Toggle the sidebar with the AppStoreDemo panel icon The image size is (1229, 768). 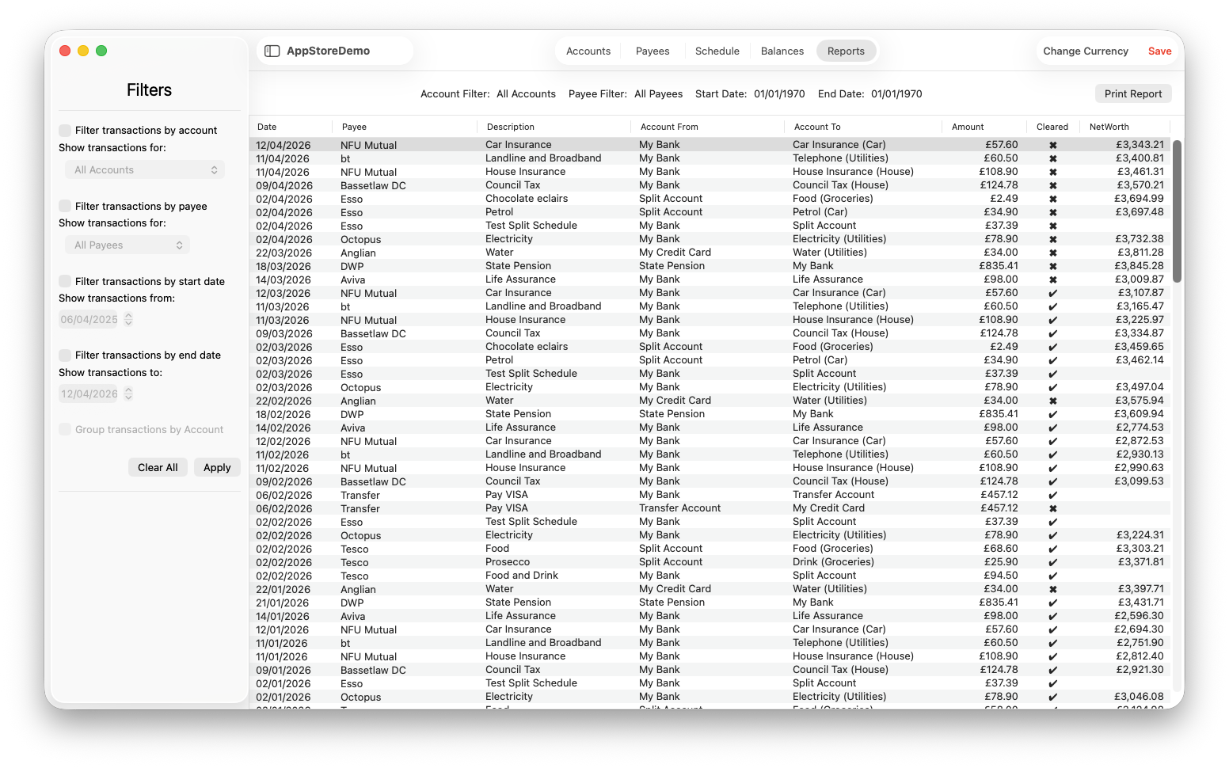point(272,51)
